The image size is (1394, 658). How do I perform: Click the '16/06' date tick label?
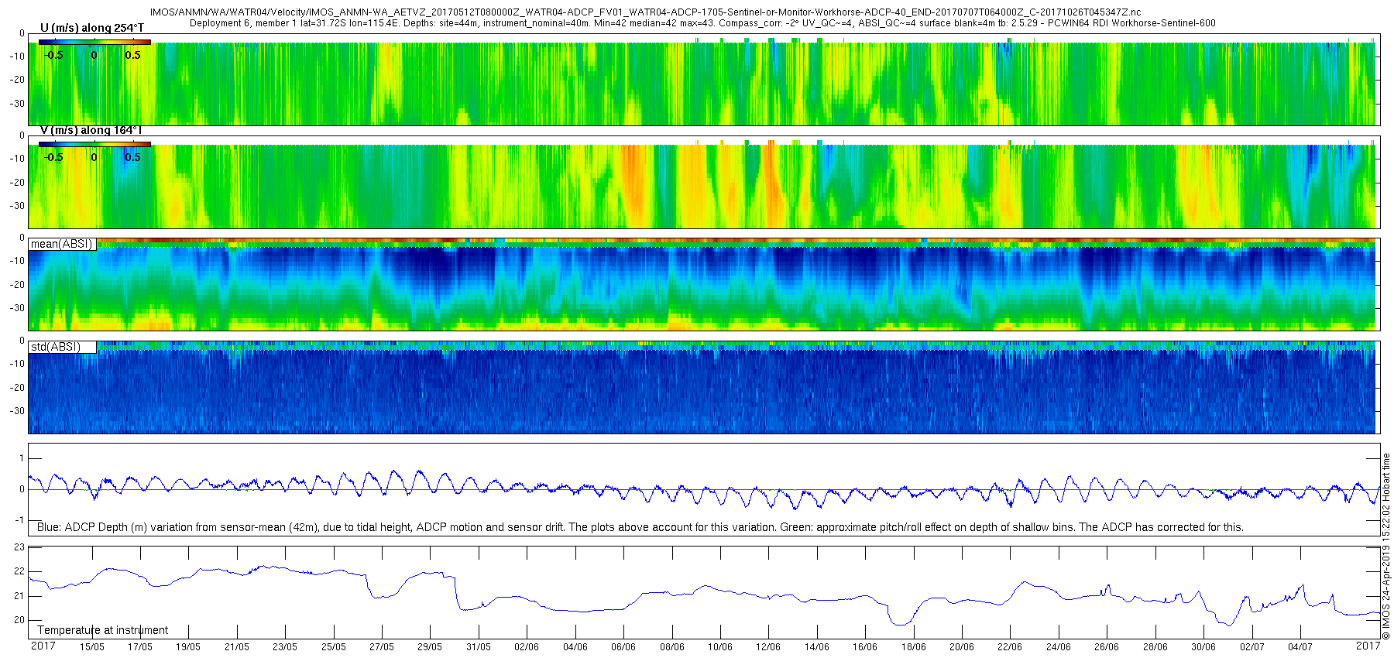point(865,647)
